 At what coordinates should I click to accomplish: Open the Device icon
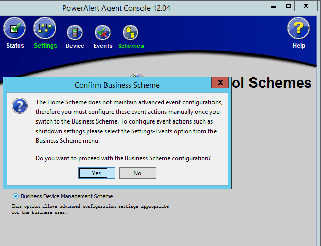pyautogui.click(x=75, y=33)
